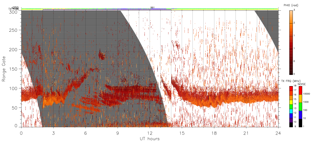Image resolution: width=313 pixels, height=144 pixels.
Task: Click the '14' label on TX FRQ legend
Action: point(295,104)
